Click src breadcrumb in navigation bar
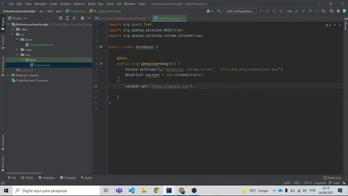Image resolution: width=348 pixels, height=196 pixels. click(41, 11)
